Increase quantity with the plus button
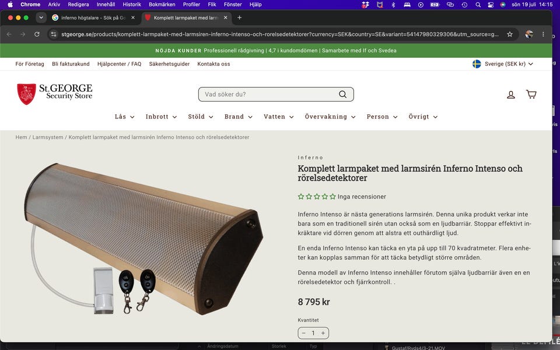The width and height of the screenshot is (560, 350). pos(323,333)
